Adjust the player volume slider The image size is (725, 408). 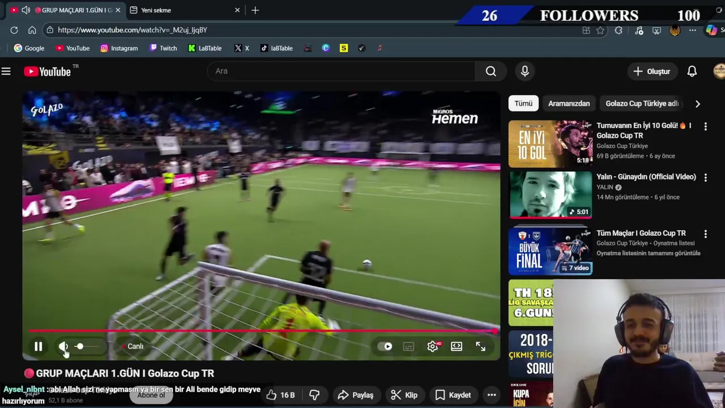(88, 346)
